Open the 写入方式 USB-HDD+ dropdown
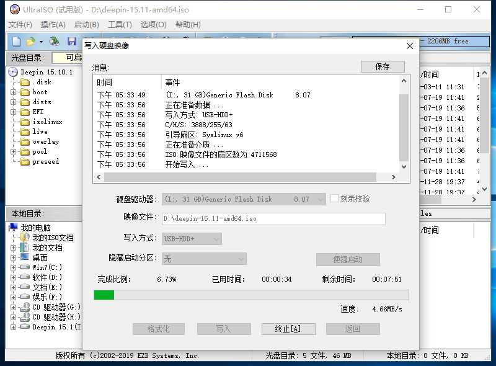Image resolution: width=496 pixels, height=366 pixels. point(192,239)
